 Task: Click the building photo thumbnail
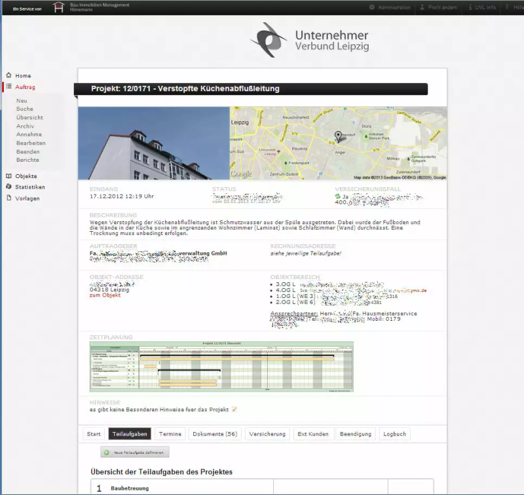154,143
